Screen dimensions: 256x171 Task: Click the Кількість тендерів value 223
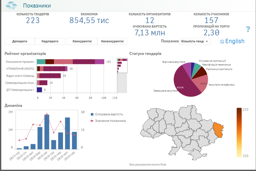coord(33,20)
